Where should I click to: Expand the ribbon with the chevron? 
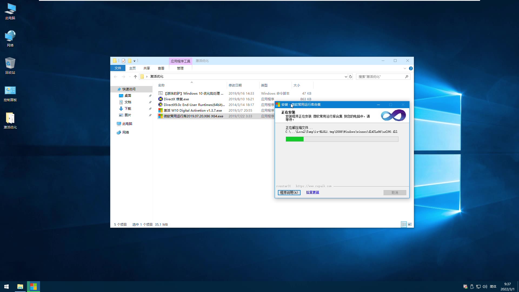(405, 68)
